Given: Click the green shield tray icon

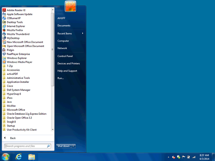Looking at the screenshot, I should click(x=178, y=157).
